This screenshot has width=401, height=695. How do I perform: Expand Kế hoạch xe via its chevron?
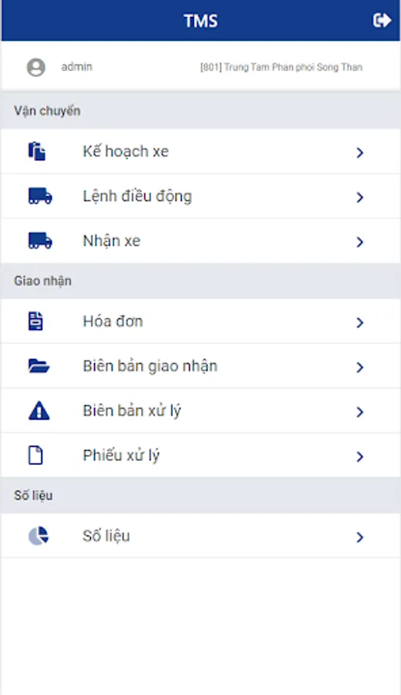coord(360,152)
